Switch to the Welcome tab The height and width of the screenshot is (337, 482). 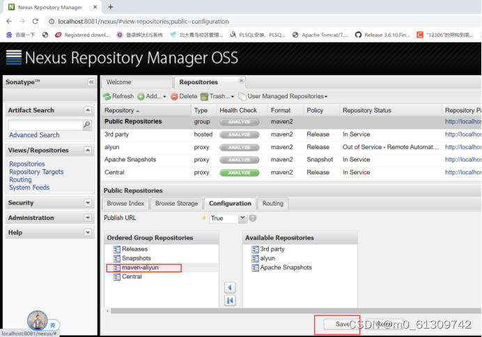coord(137,82)
